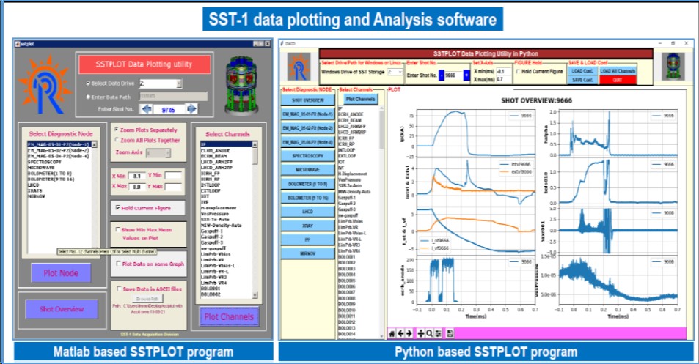
Task: Click the right arrow beside shot number 9745
Action: click(x=191, y=108)
